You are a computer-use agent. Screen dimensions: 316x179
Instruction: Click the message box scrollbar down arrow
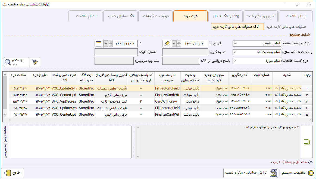(x=138, y=156)
